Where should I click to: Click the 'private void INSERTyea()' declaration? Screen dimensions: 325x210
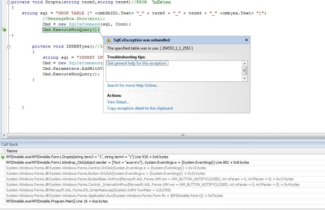pos(63,47)
